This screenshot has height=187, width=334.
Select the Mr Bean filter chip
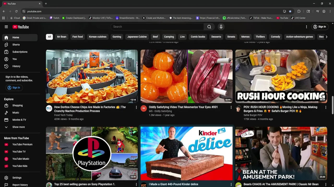[62, 37]
